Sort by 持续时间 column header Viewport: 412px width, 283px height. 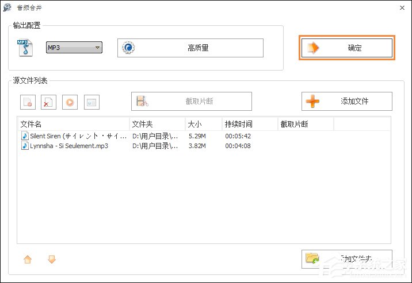click(250, 124)
